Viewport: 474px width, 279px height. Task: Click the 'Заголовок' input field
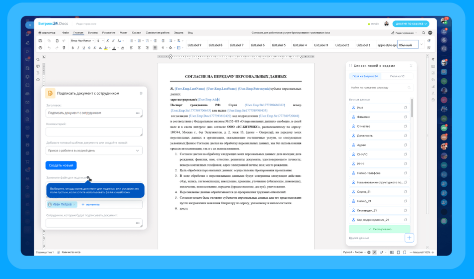(x=94, y=113)
